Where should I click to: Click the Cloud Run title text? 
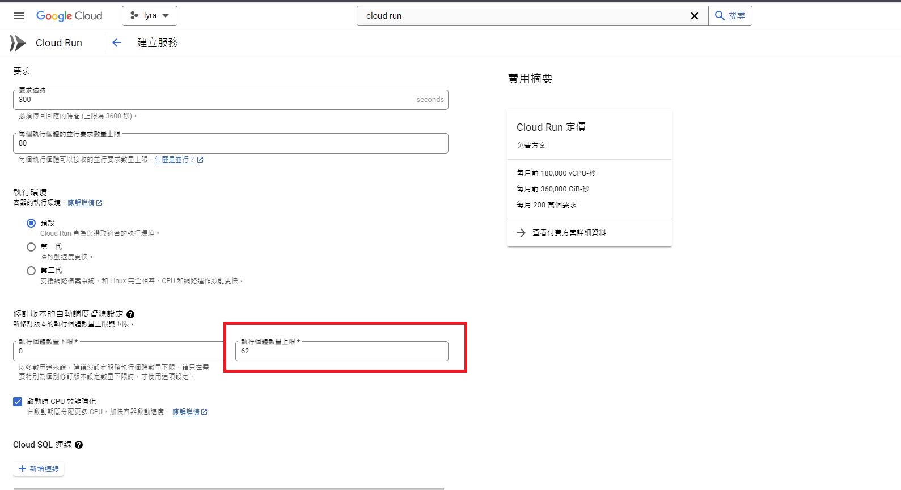[59, 43]
